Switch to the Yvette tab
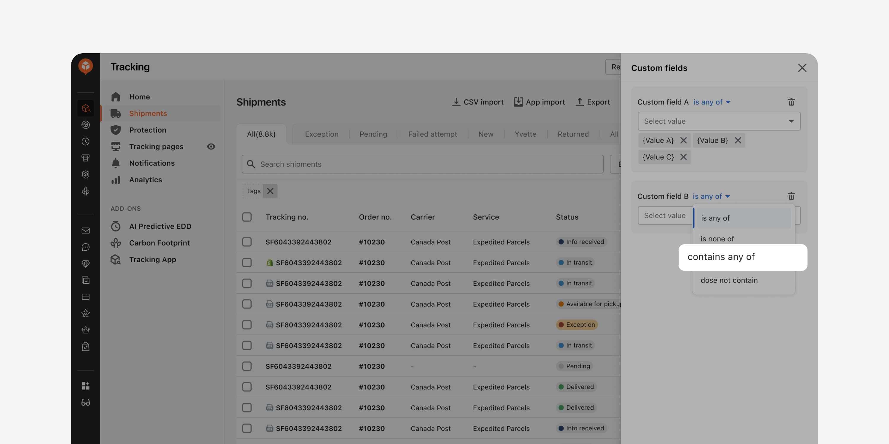Viewport: 889px width, 444px height. point(525,134)
